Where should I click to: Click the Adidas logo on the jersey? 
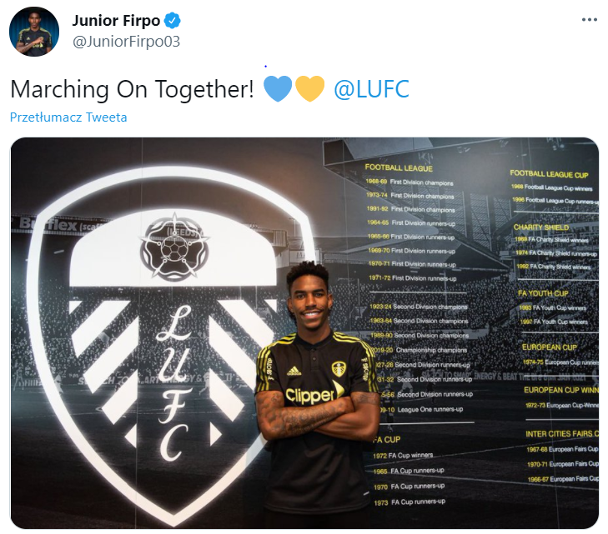(x=294, y=372)
